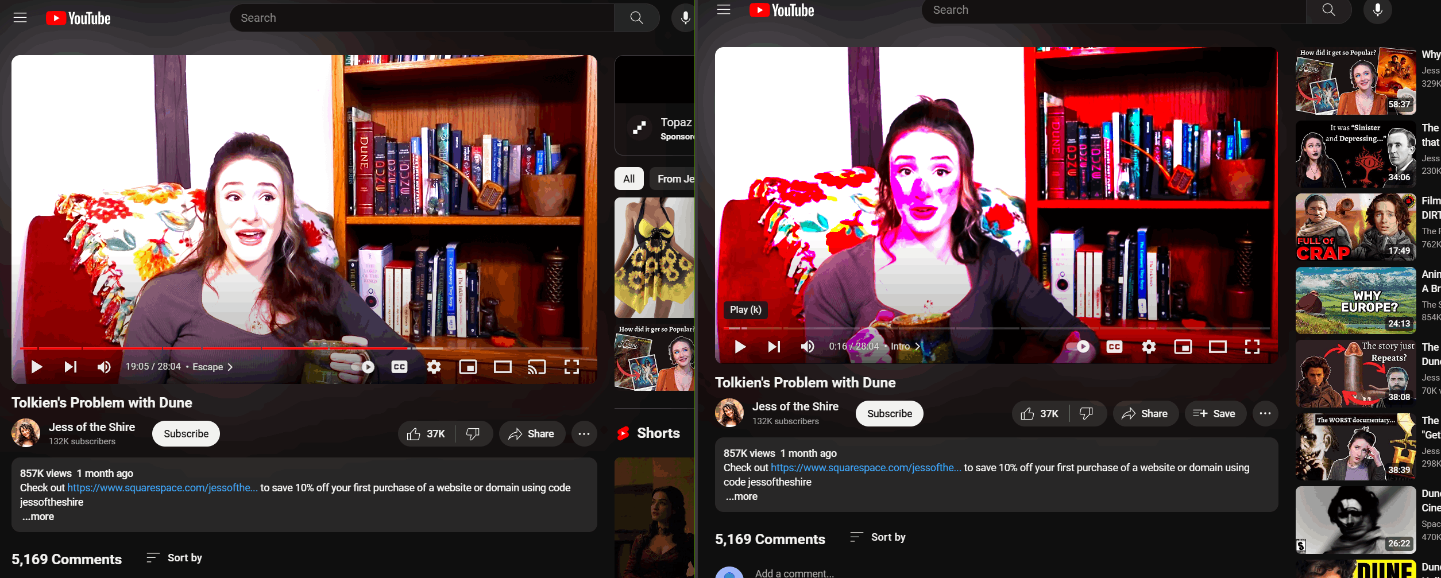Skip to next video in left player
The height and width of the screenshot is (578, 1441).
pyautogui.click(x=71, y=367)
